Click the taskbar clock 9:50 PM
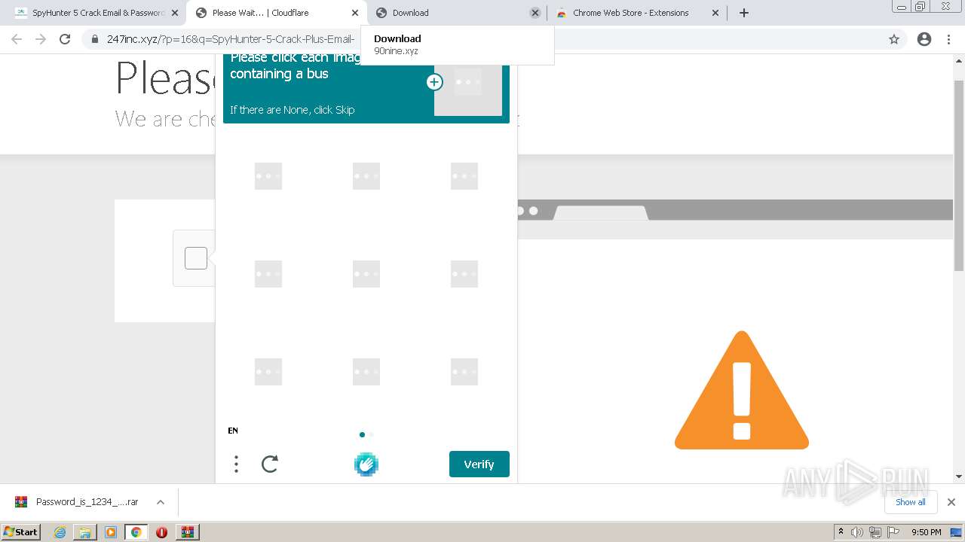This screenshot has width=965, height=542. (x=927, y=532)
